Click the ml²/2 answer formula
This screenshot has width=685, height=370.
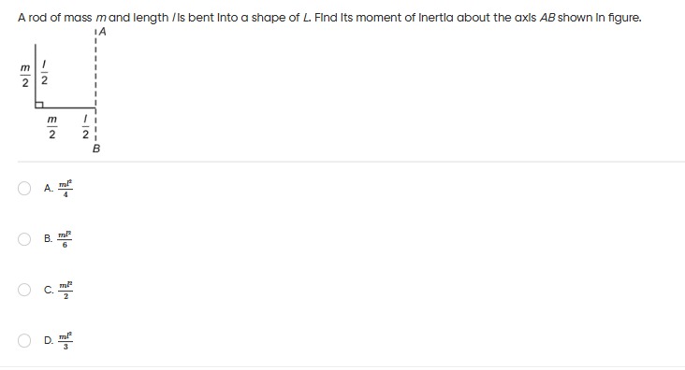click(66, 290)
